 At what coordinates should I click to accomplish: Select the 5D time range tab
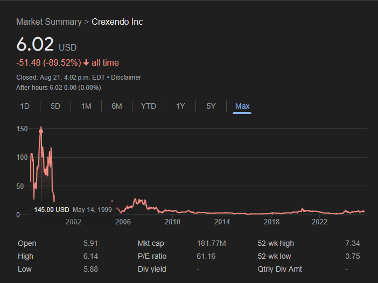pos(55,106)
